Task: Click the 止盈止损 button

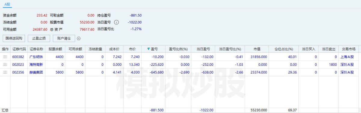Action: (x=39, y=38)
